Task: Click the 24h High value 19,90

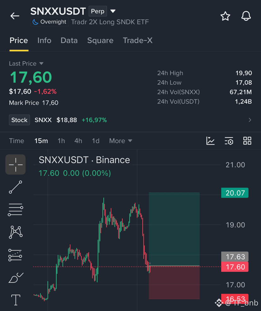Action: (x=244, y=73)
